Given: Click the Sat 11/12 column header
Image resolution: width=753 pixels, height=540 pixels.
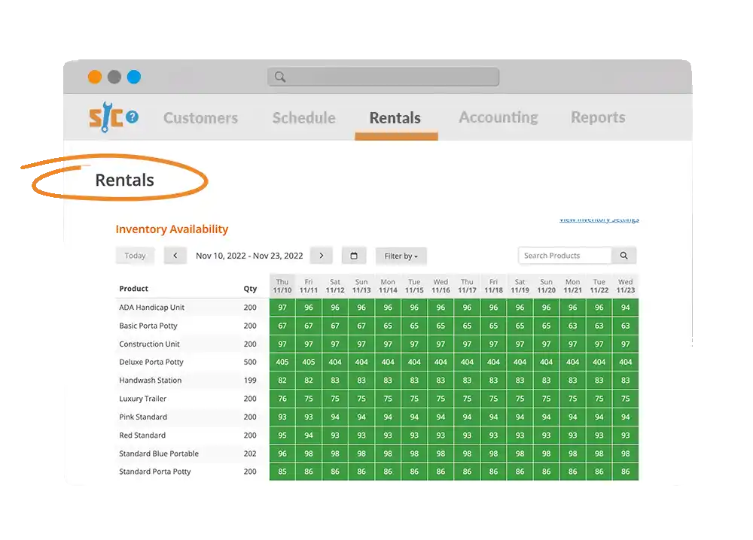Looking at the screenshot, I should pyautogui.click(x=335, y=286).
